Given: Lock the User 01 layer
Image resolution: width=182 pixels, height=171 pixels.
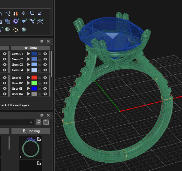Looking at the screenshot, I should 39,78.
